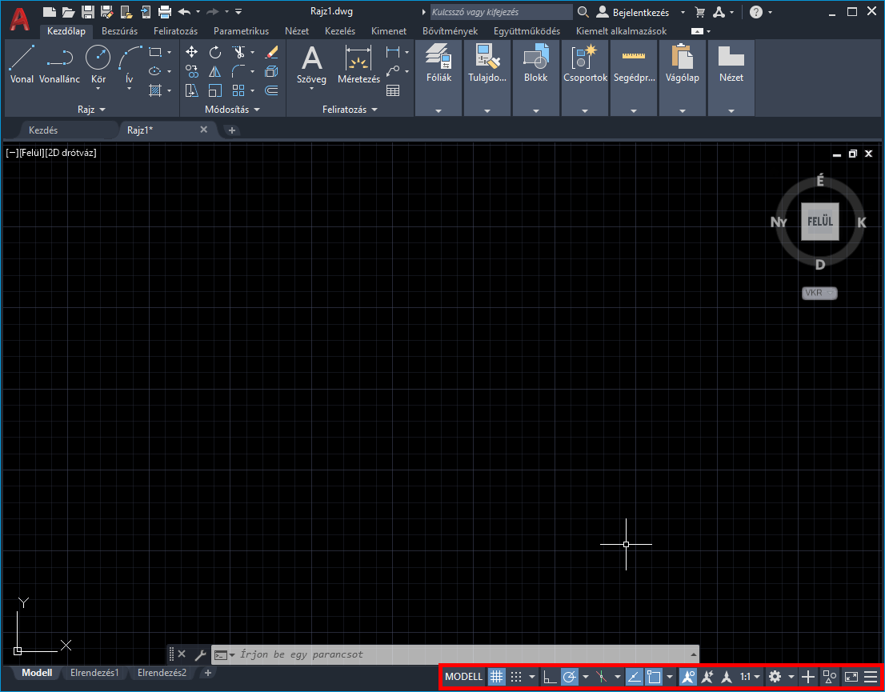
Task: Go to the Kimenet ribbon tab
Action: coord(388,31)
